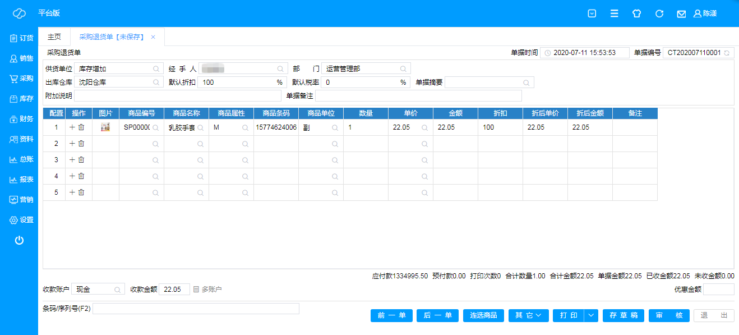Click the 单据备注 remarks field
Image resolution: width=739 pixels, height=335 pixels.
coord(418,96)
